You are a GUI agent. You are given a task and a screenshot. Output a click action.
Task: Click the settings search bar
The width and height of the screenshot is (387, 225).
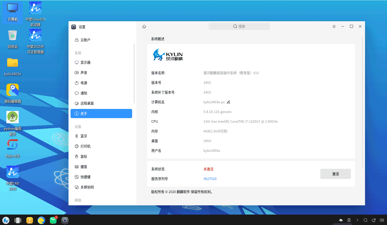point(239,26)
